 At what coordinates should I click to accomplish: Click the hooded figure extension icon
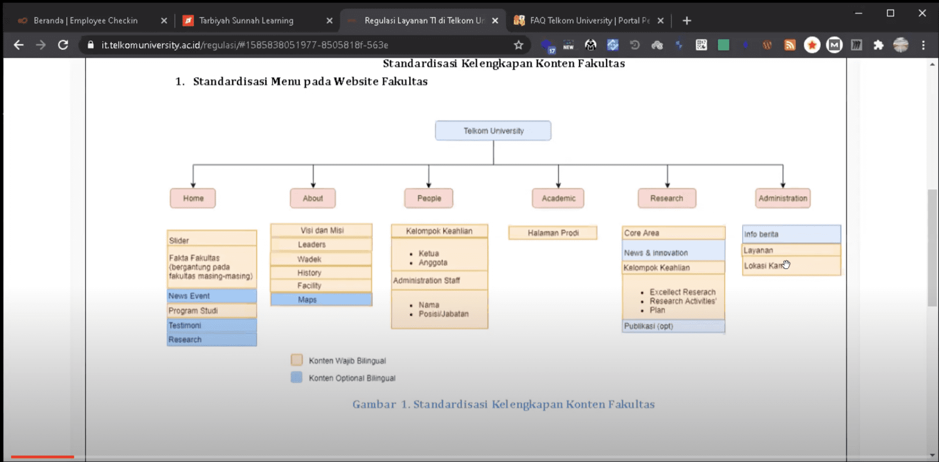tap(591, 45)
